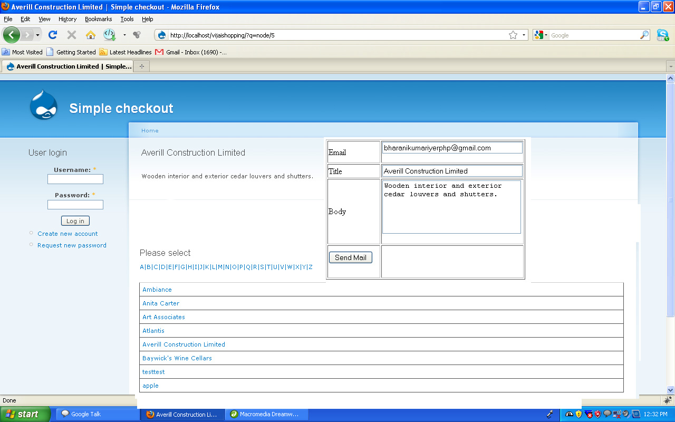
Task: Open a new tab with plus button
Action: 141,66
